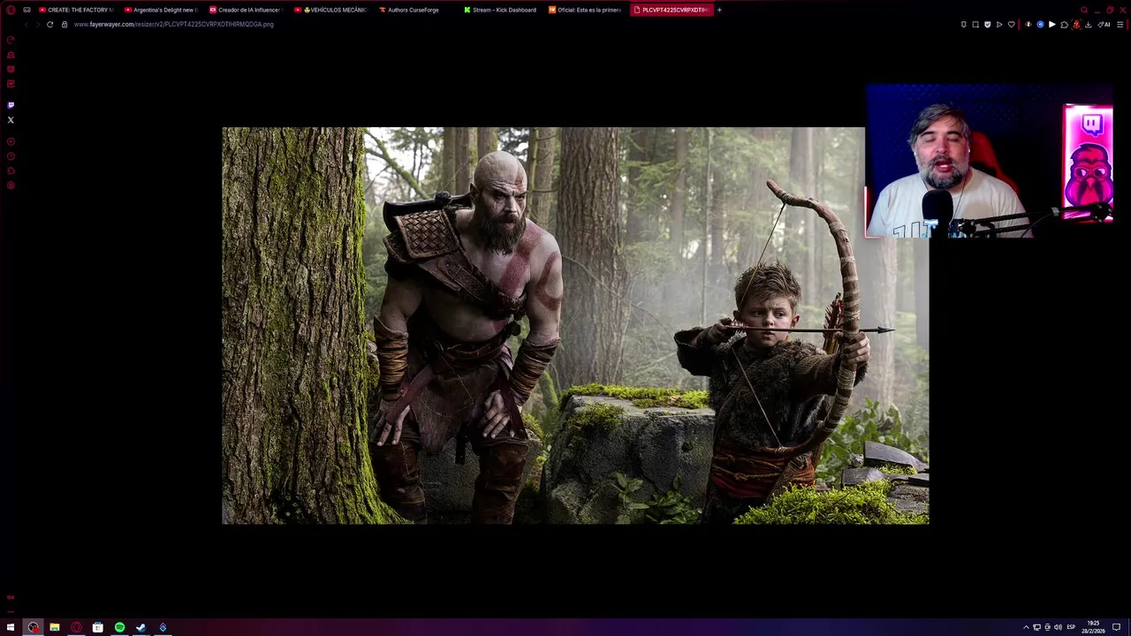Switch to Argentina's Delight tab
Viewport: 1131px width, 636px height.
[x=161, y=10]
